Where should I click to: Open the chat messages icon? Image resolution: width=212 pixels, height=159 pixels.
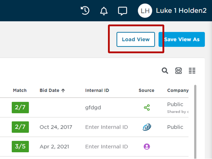pos(122,11)
